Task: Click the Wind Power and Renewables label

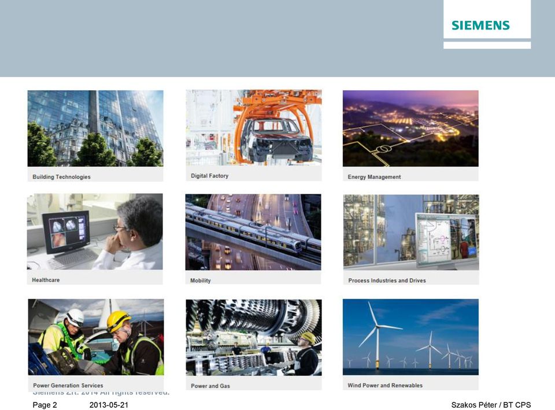Action: pyautogui.click(x=385, y=386)
